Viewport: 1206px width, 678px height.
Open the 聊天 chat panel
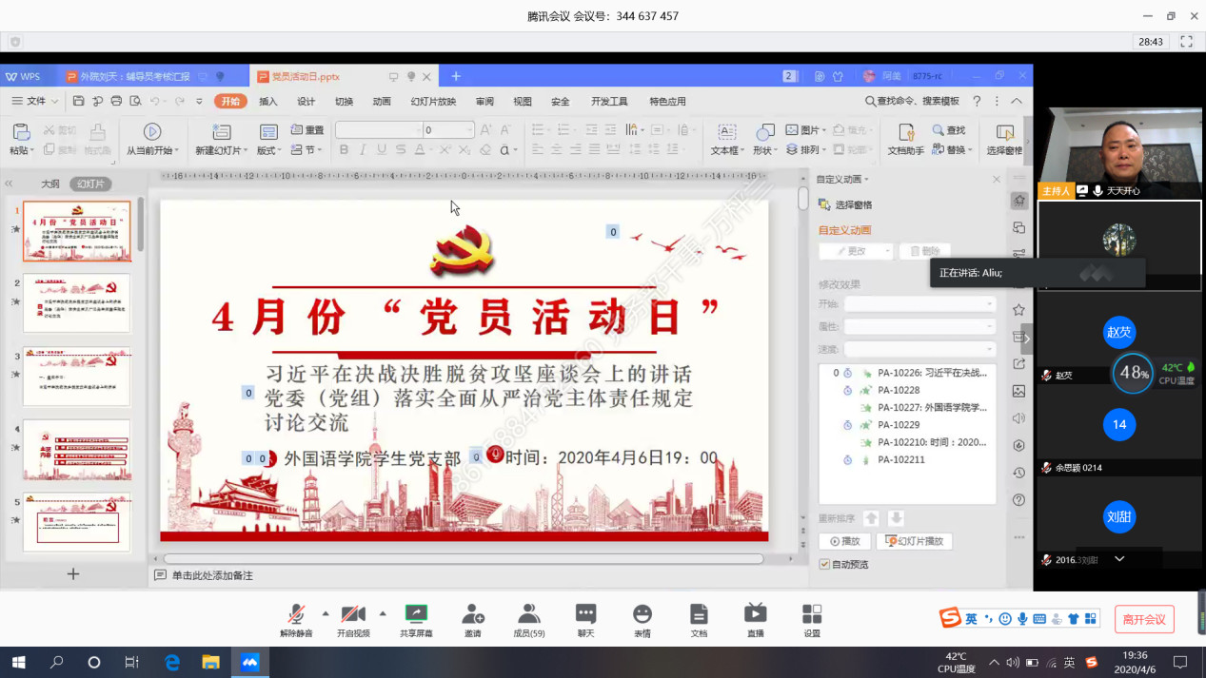pos(585,613)
